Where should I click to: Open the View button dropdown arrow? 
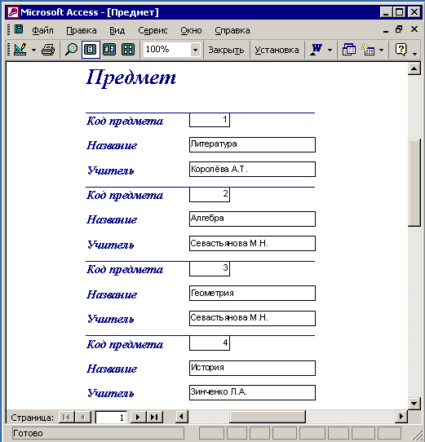pos(33,51)
